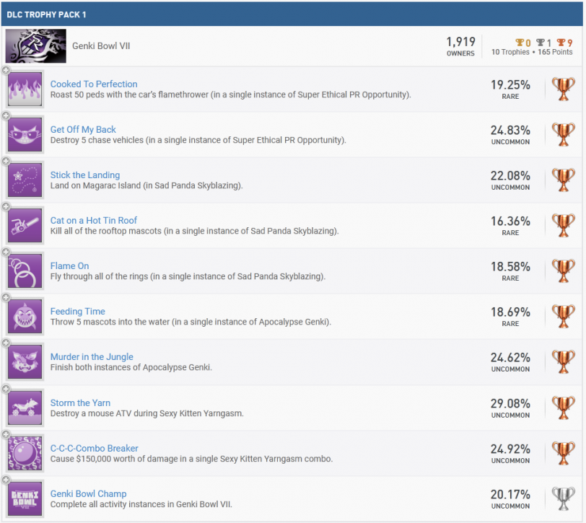This screenshot has width=586, height=523.
Task: Click the cup icon next to Flame On
Action: [562, 271]
